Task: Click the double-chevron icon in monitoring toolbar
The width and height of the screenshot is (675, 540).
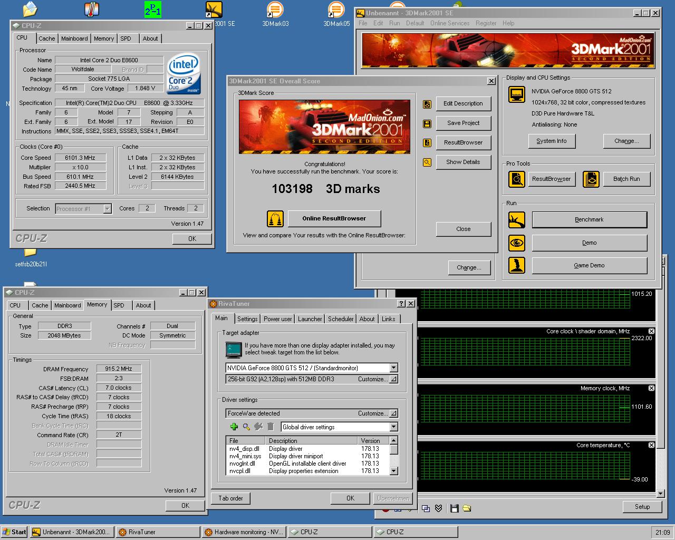Action: pyautogui.click(x=439, y=508)
